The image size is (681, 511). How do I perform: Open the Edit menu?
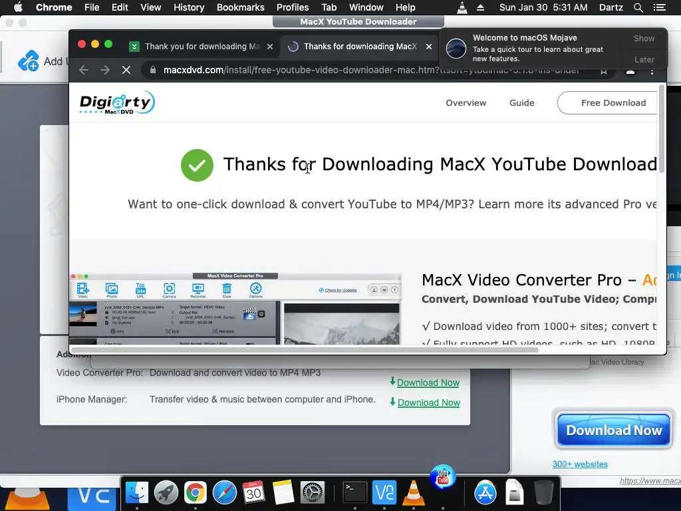point(120,7)
